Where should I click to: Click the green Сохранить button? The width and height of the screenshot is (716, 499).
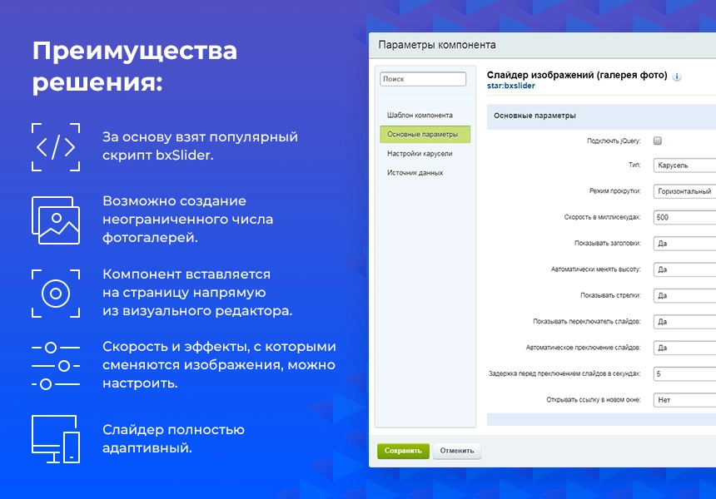coord(403,451)
